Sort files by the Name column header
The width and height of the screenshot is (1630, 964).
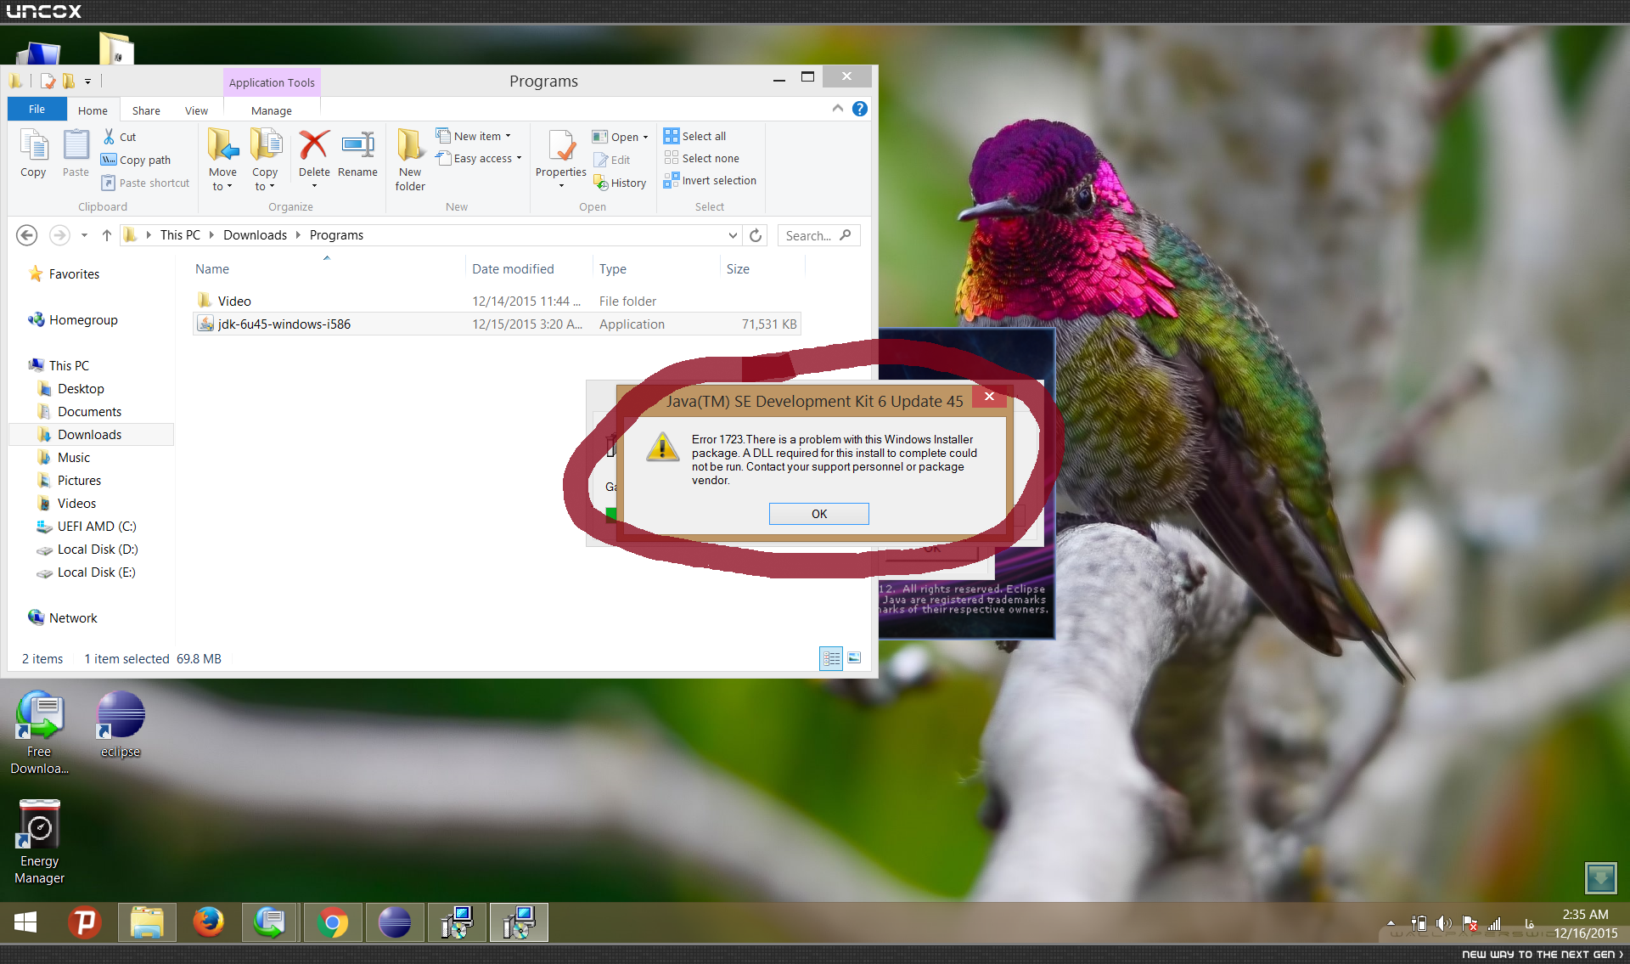point(212,269)
